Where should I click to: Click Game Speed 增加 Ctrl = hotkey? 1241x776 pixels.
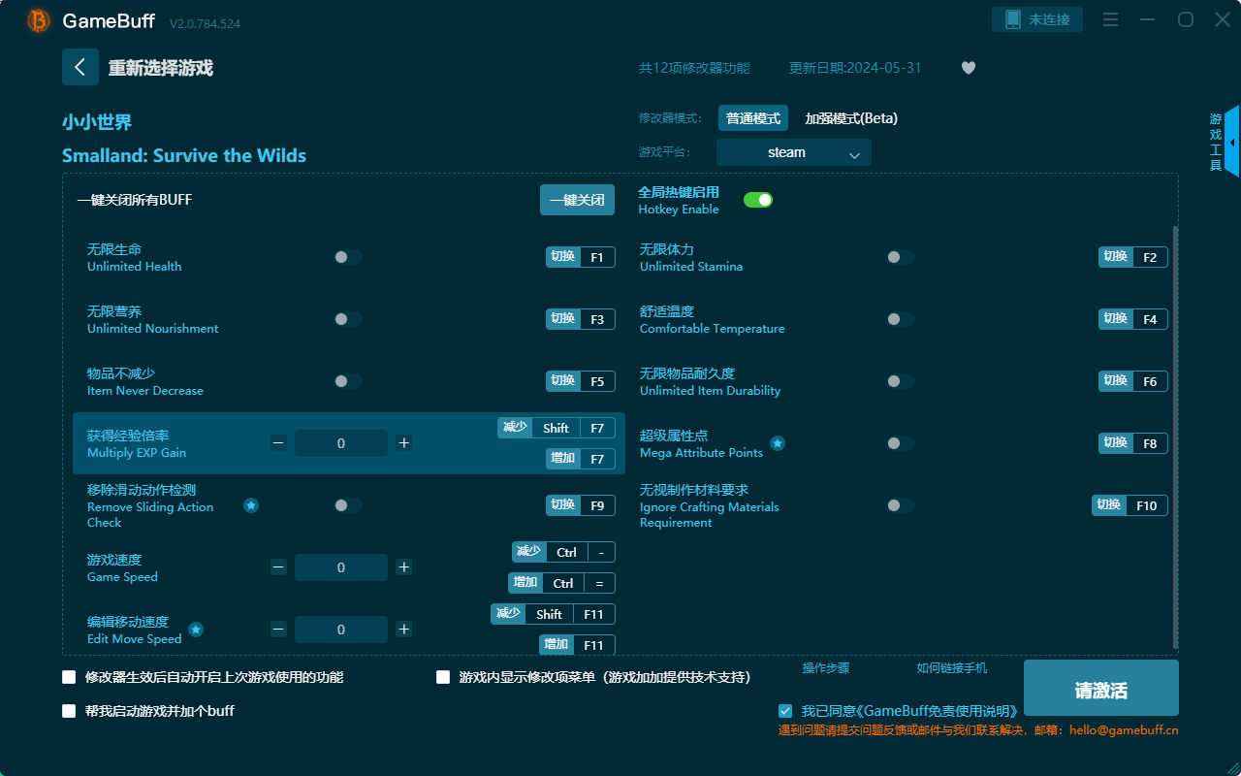[562, 583]
